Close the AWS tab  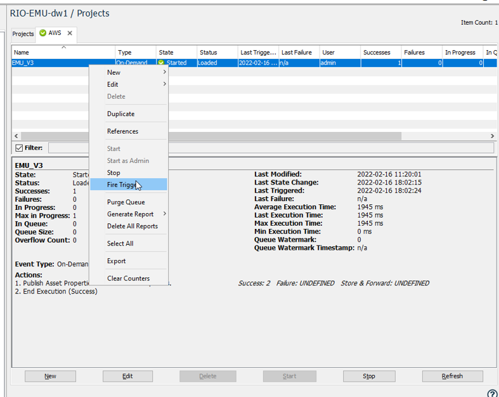click(x=70, y=33)
